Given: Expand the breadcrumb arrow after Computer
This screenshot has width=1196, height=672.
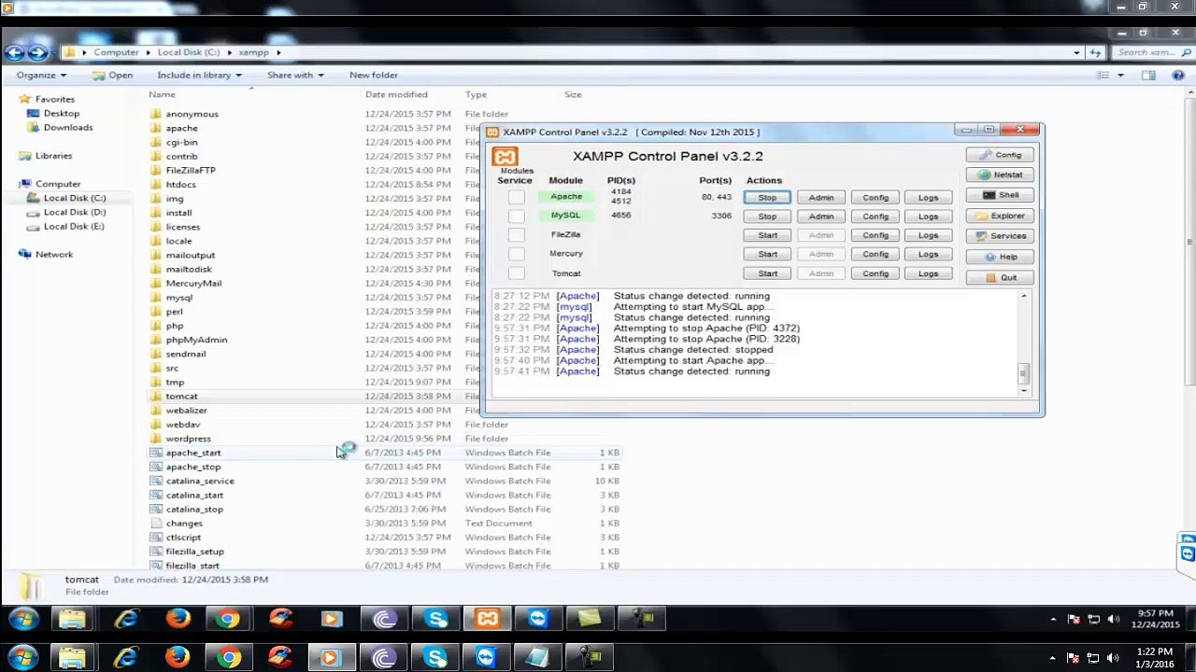Looking at the screenshot, I should tap(148, 52).
